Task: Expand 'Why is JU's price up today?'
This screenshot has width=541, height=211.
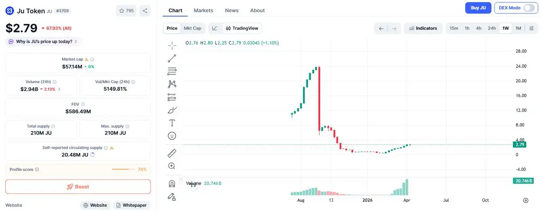Action: tap(43, 41)
